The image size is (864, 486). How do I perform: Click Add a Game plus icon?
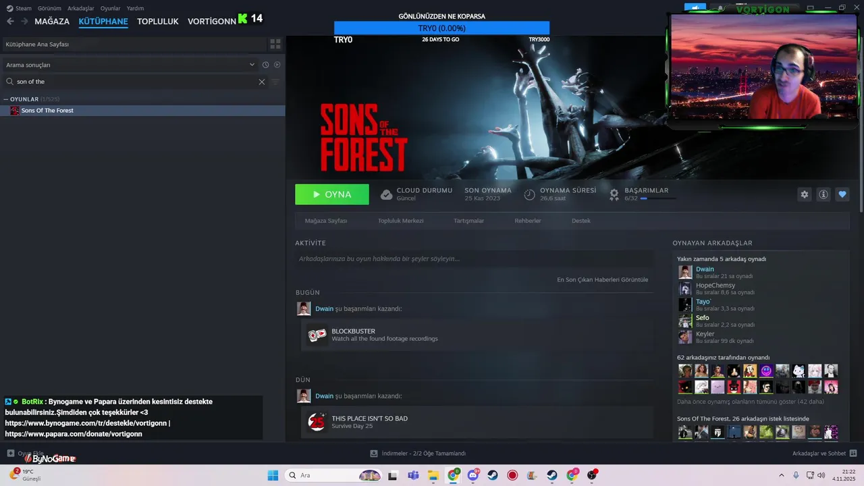coord(10,454)
